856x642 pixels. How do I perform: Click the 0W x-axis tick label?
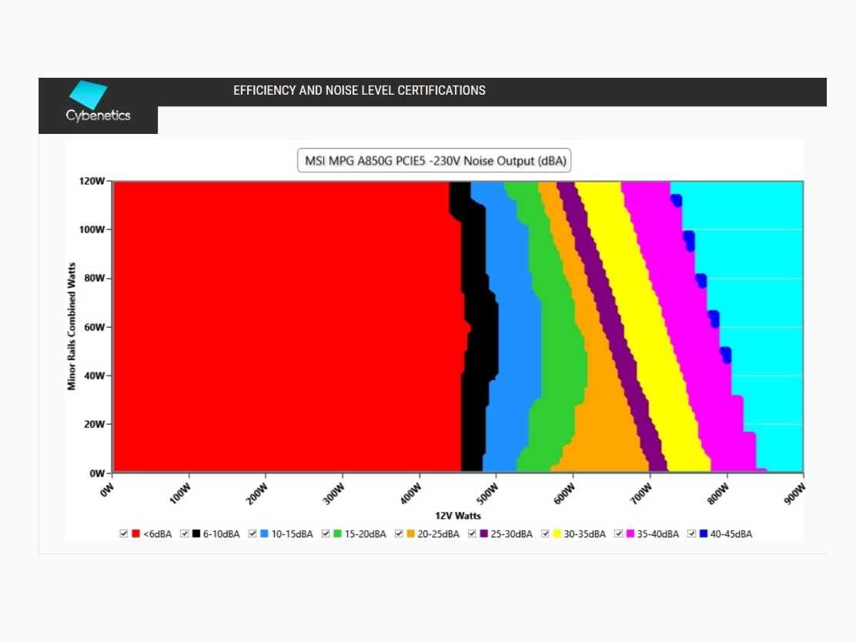point(107,490)
